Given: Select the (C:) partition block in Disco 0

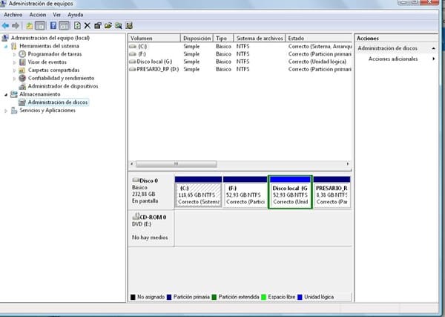Looking at the screenshot, I should pos(199,194).
